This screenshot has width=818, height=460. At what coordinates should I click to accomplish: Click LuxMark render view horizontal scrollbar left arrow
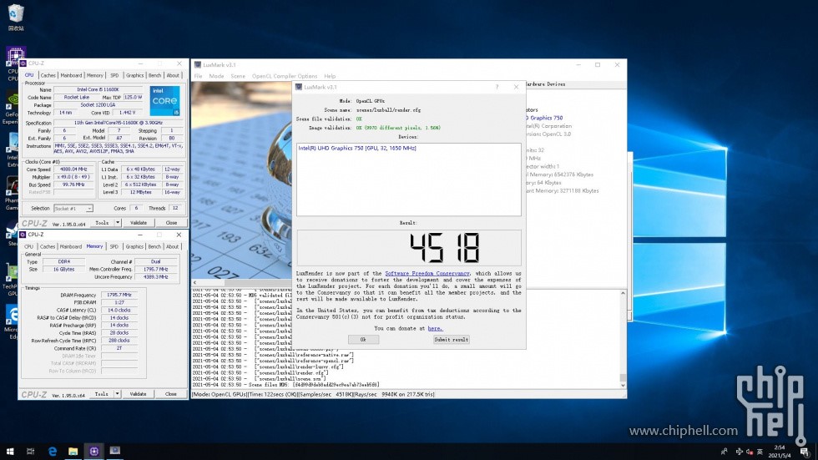(194, 283)
